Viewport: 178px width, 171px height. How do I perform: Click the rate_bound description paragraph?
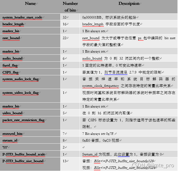pyautogui.click(x=129, y=41)
